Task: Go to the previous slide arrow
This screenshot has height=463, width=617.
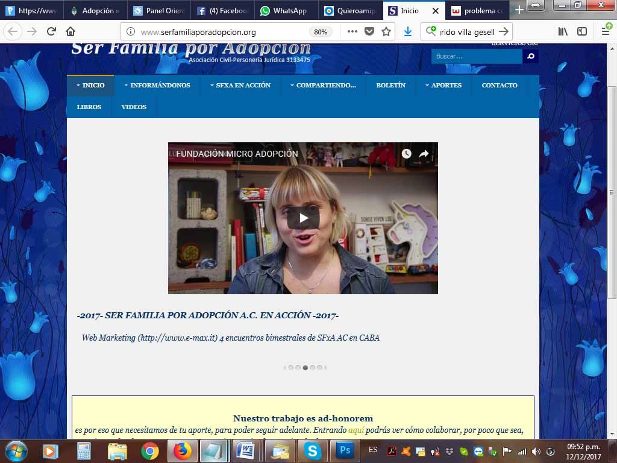Action: [284, 368]
